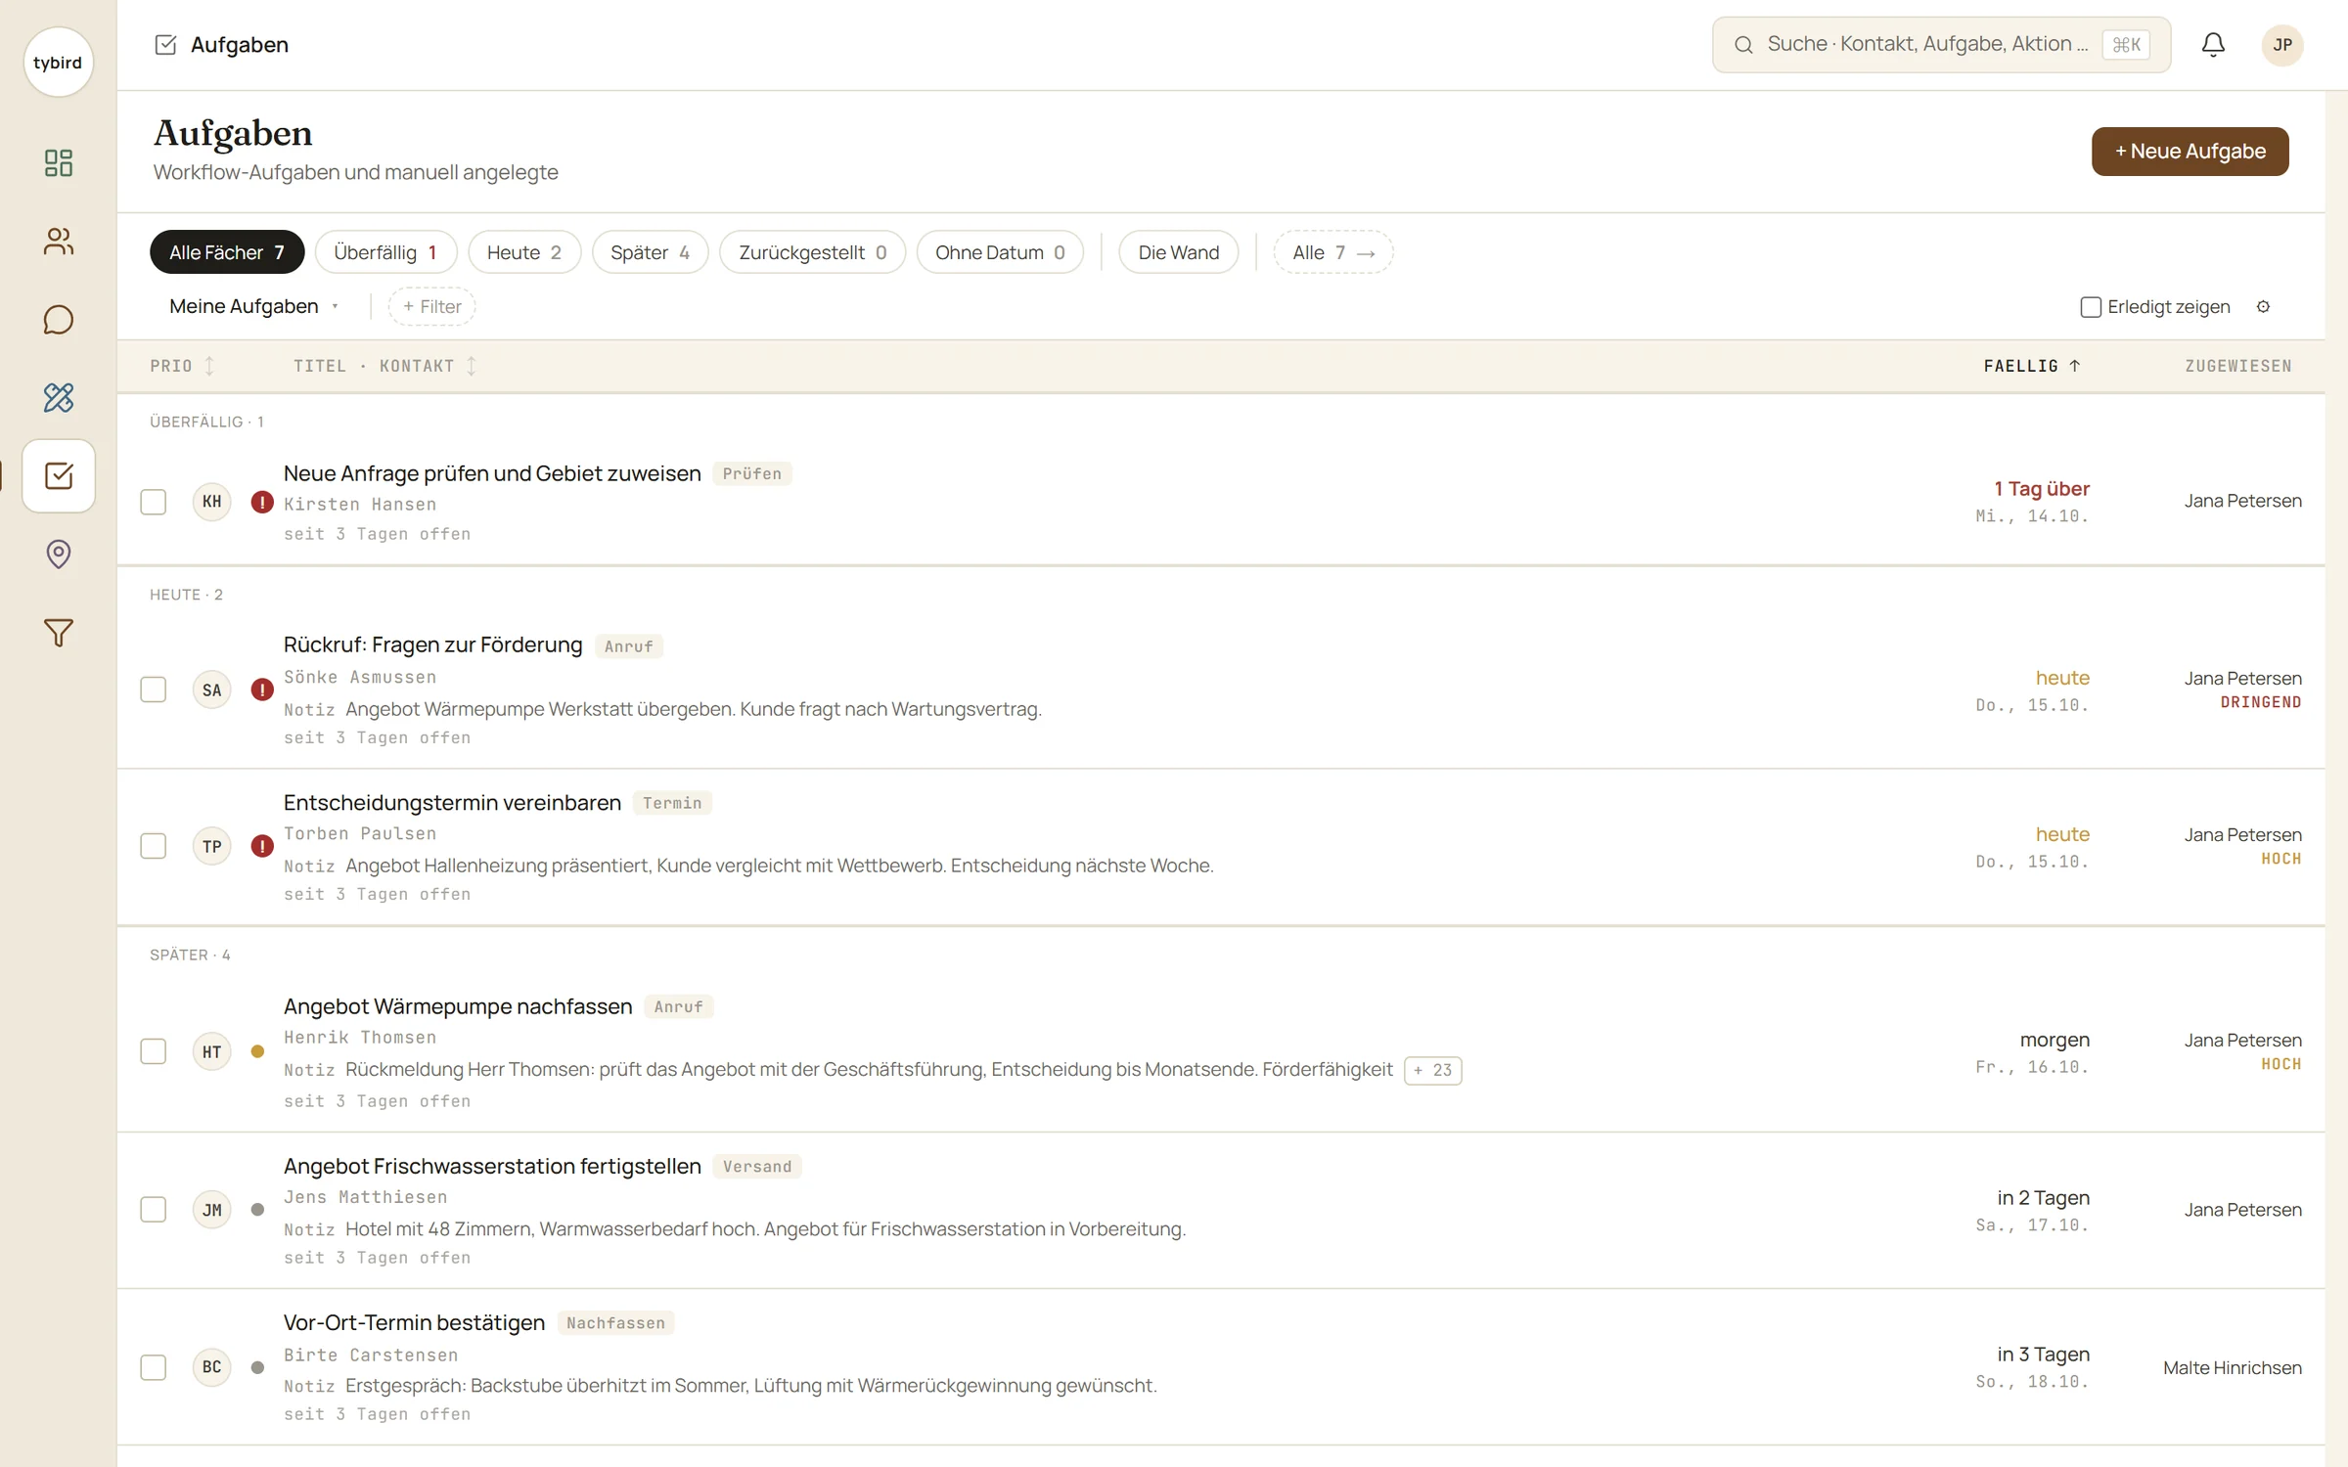The width and height of the screenshot is (2348, 1467).
Task: Open table settings gear icon
Action: point(2263,307)
